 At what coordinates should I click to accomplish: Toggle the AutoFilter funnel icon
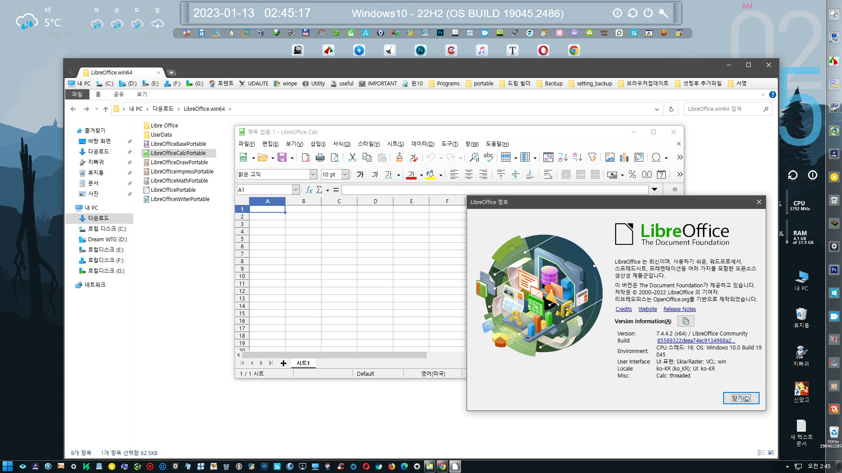tap(592, 158)
